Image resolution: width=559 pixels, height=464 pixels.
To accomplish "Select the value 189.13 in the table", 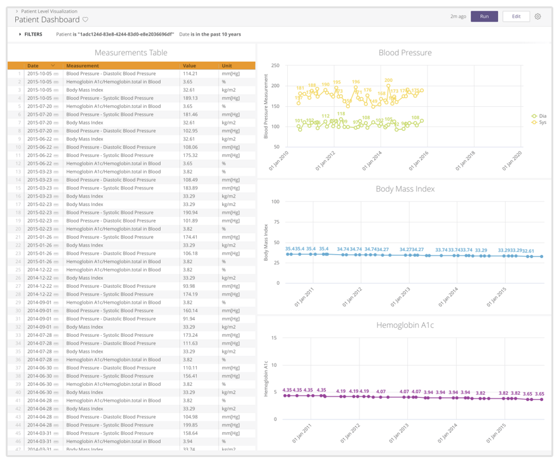I will [x=190, y=98].
